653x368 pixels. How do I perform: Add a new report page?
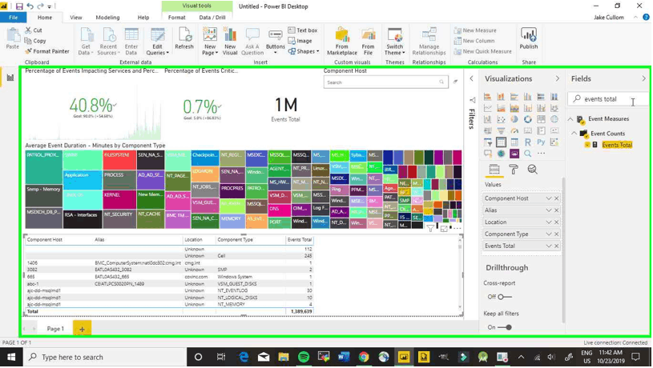click(82, 329)
